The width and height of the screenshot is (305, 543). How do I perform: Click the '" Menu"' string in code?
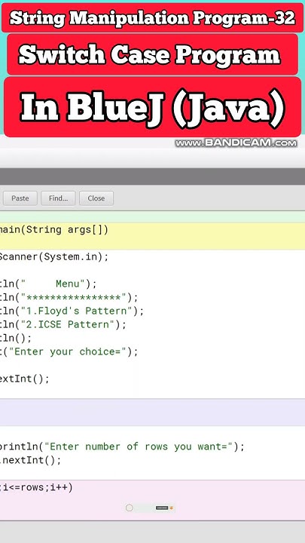point(53,284)
